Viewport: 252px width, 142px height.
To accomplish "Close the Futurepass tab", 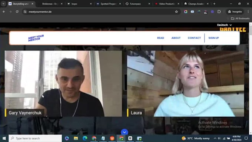I will [149, 4].
